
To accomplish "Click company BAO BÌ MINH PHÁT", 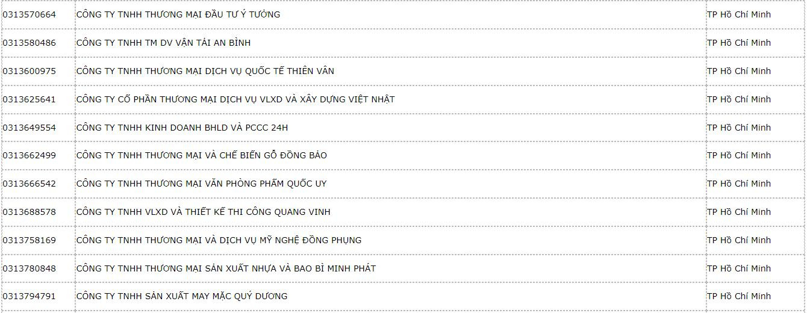I will [226, 268].
